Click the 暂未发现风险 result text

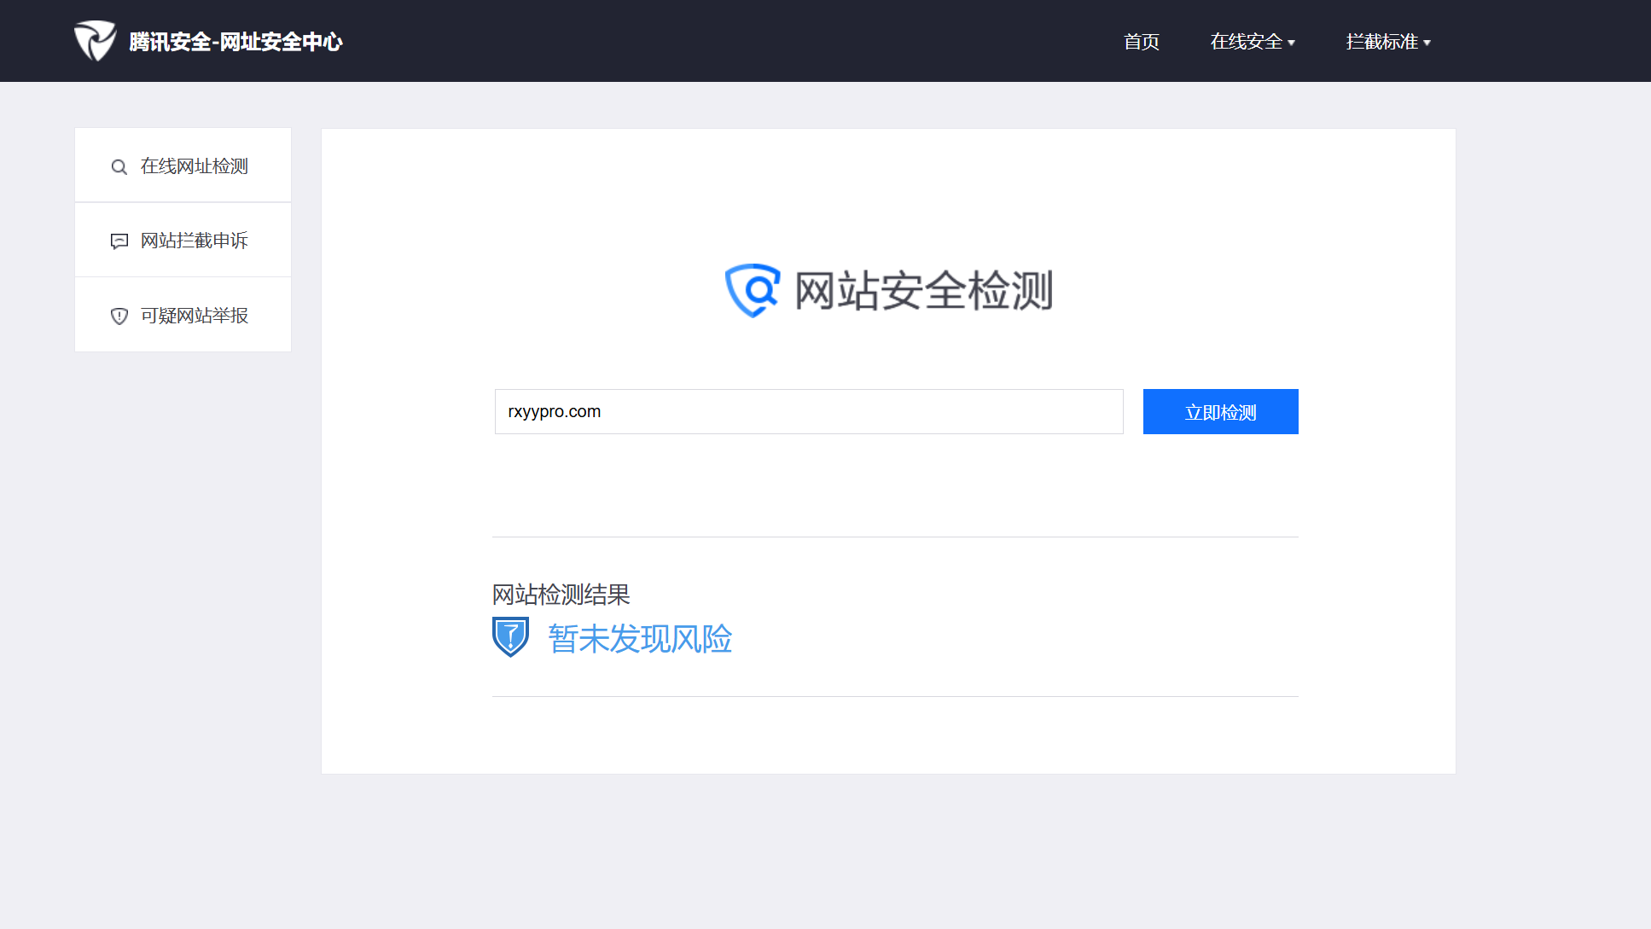click(640, 639)
